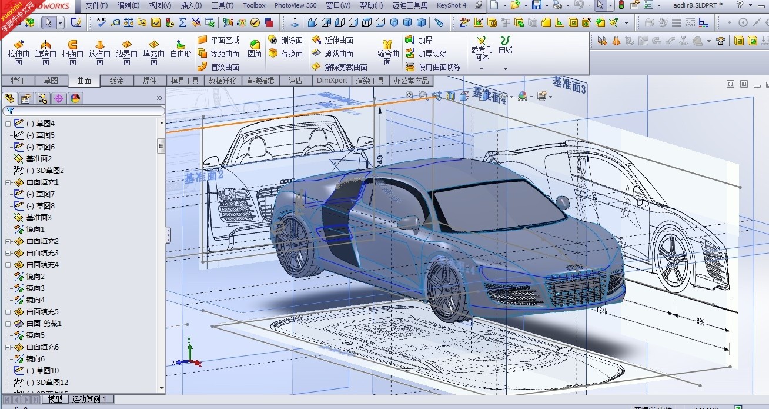Open the DisplayManager color-ball tab icon
This screenshot has width=769, height=409.
(75, 98)
